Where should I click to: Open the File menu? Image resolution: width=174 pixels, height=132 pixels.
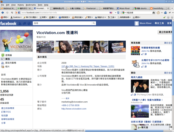(2, 5)
